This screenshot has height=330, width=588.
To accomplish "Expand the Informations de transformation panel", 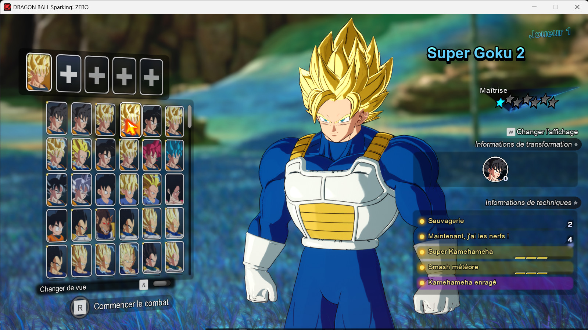I will coord(526,144).
